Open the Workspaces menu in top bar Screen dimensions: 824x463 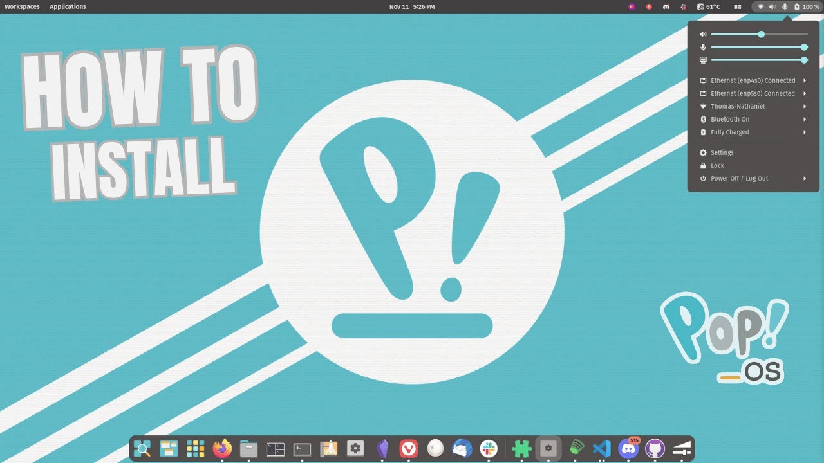22,6
